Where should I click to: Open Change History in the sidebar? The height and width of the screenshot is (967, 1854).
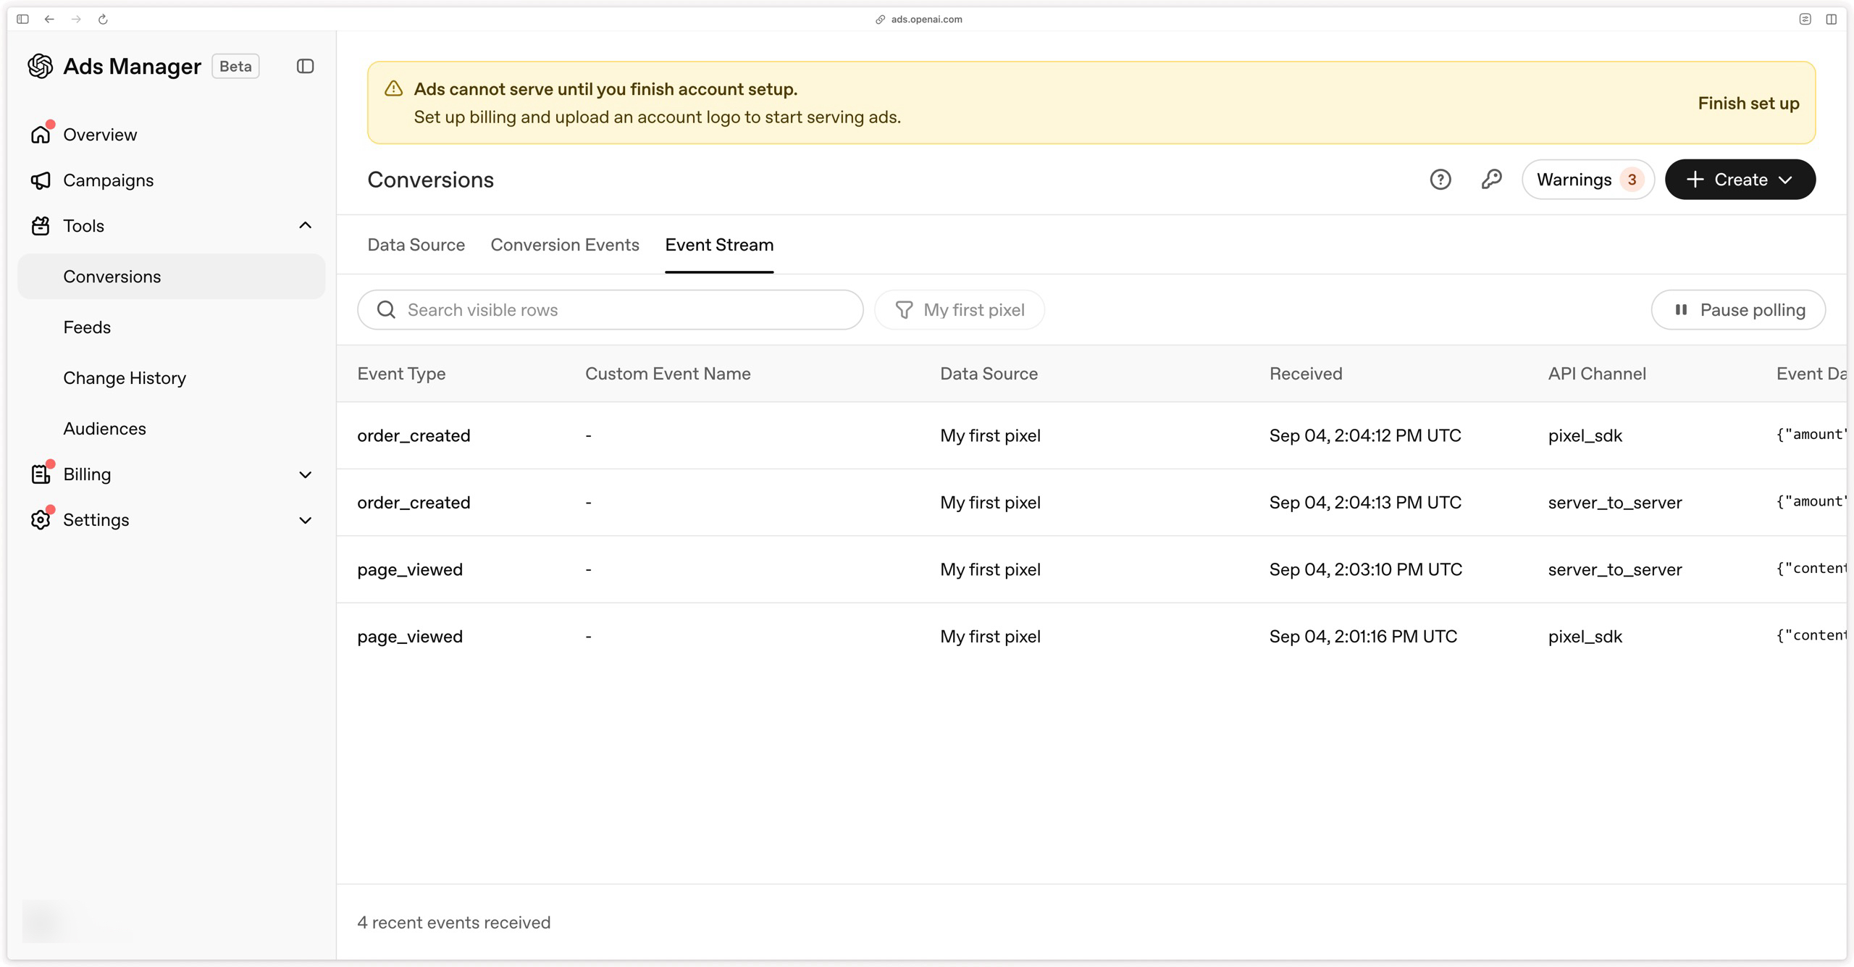pos(125,378)
